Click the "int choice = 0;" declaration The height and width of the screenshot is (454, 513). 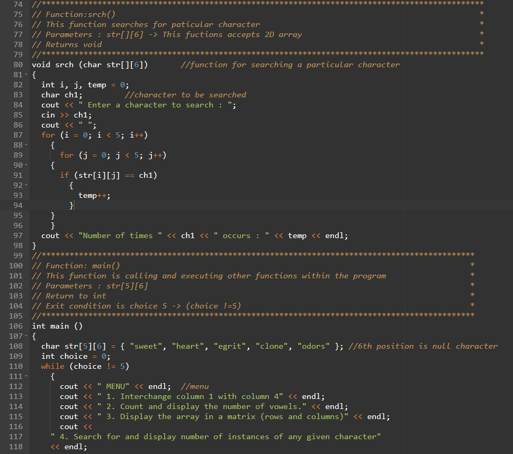click(76, 356)
